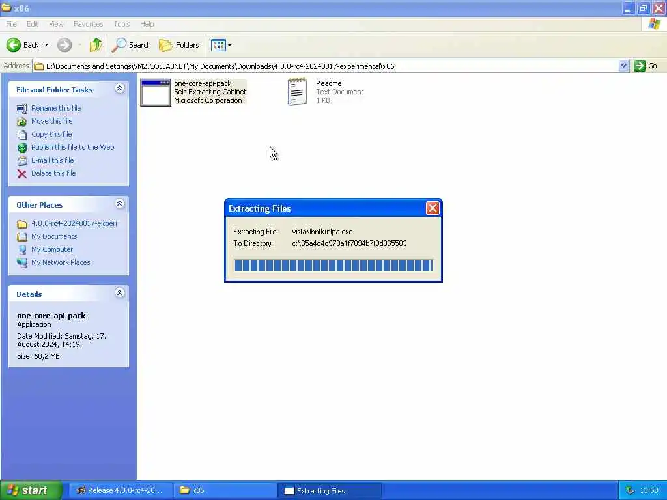Close the Extracting Files dialog
This screenshot has height=500, width=667.
coord(433,208)
